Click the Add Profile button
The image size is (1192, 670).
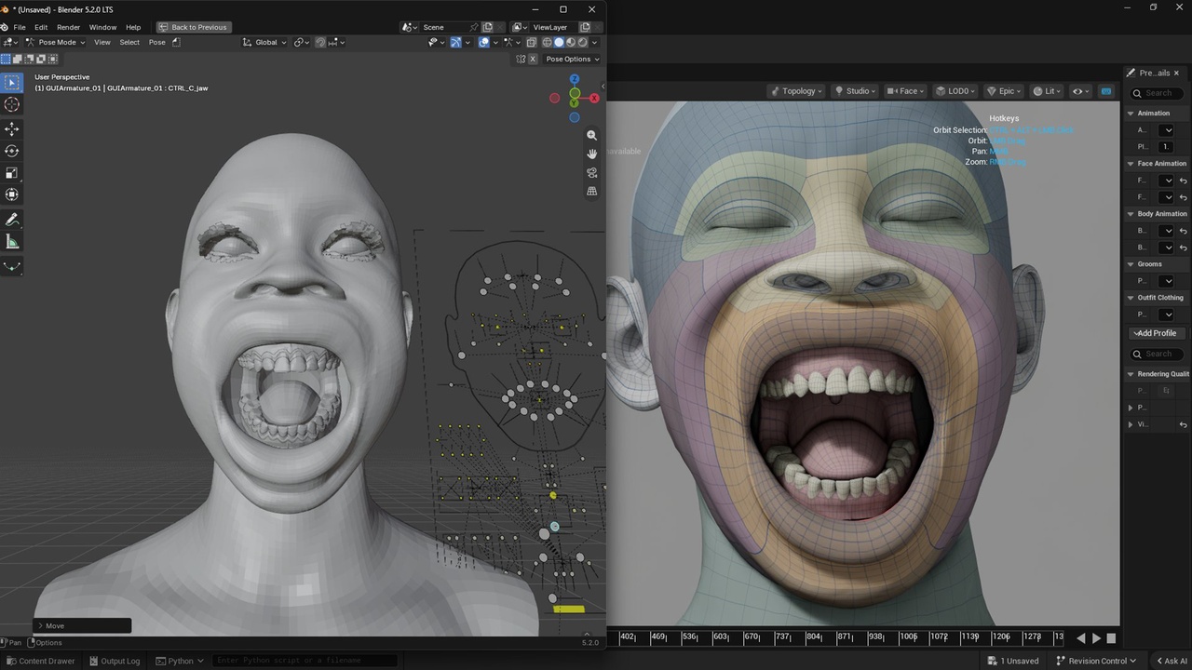tap(1155, 333)
